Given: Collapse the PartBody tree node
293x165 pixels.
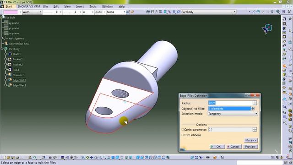Looking at the screenshot, I should [2, 49].
